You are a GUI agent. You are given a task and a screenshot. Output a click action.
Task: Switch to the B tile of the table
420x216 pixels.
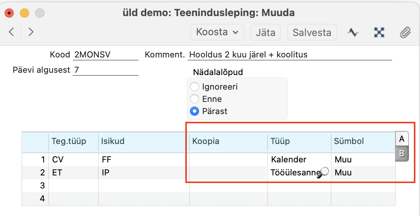coord(402,154)
